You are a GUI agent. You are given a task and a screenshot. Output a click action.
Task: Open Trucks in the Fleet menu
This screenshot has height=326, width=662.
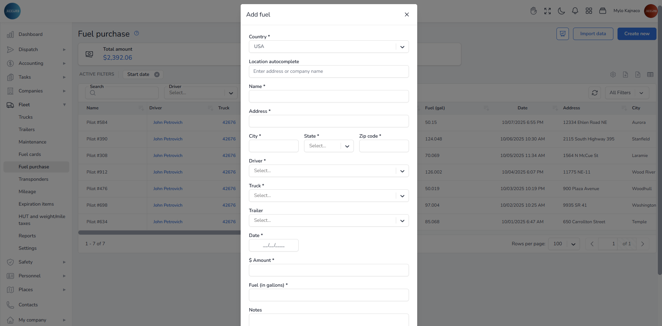tap(26, 117)
